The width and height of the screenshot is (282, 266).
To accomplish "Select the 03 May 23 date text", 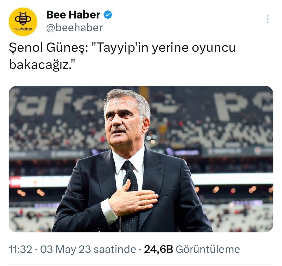I will pyautogui.click(x=66, y=249).
